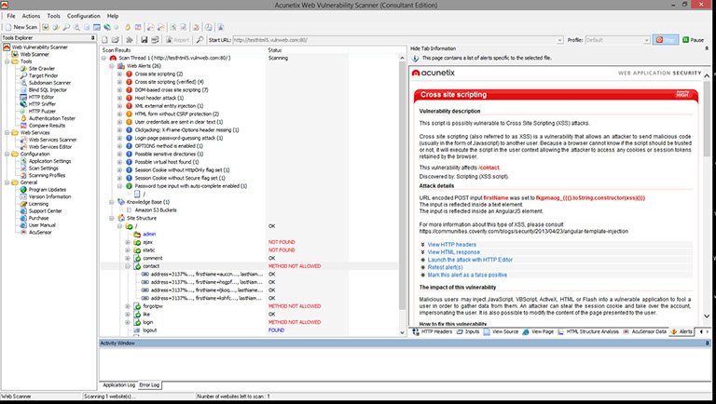Click the save floppy-disk icon in scan toolbar
The image size is (716, 404).
coord(144,40)
